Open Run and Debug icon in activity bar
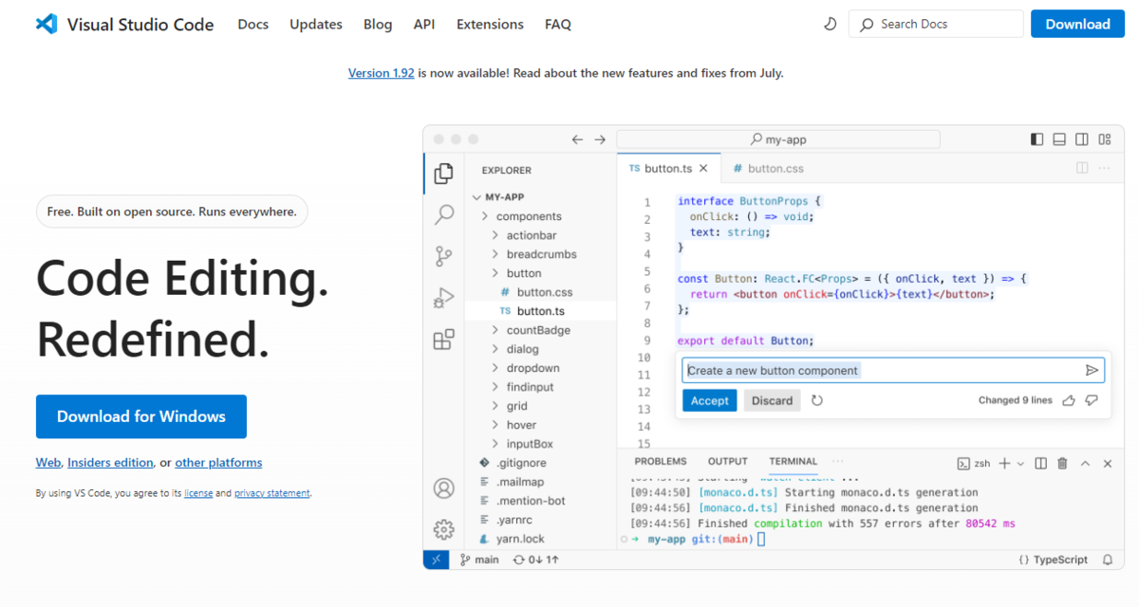 tap(443, 298)
